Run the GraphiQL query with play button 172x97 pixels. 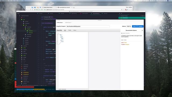pyautogui.click(x=65, y=30)
